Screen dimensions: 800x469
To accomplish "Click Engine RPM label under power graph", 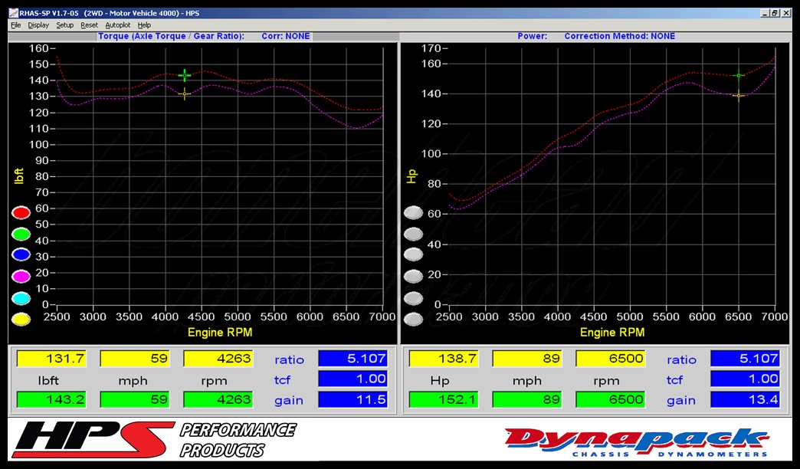I will point(612,333).
